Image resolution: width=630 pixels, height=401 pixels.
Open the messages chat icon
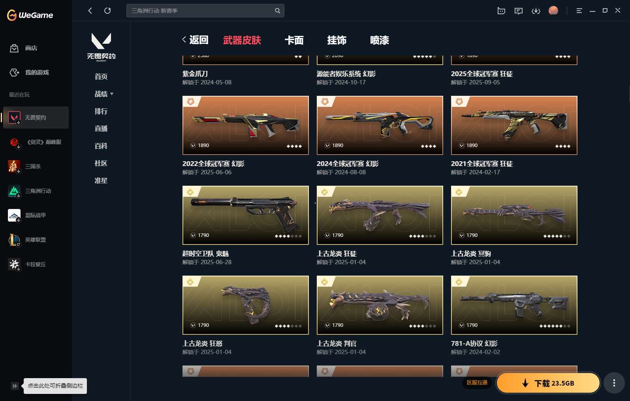tap(519, 11)
